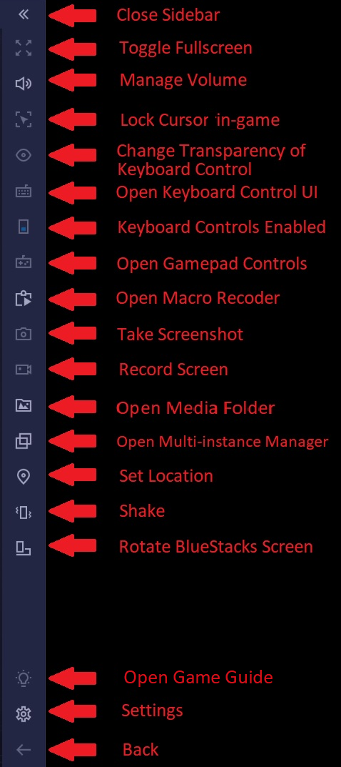Click the set location pin icon
Screen dimensions: 341x767
(24, 477)
